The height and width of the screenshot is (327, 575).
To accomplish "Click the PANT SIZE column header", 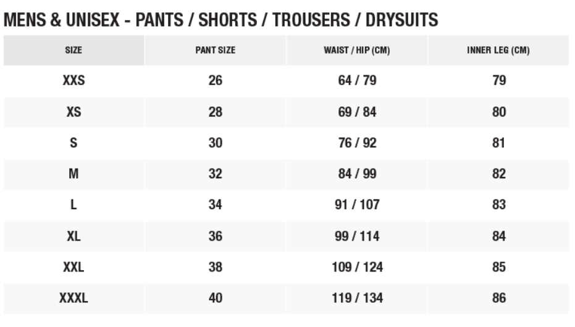I will click(x=215, y=51).
